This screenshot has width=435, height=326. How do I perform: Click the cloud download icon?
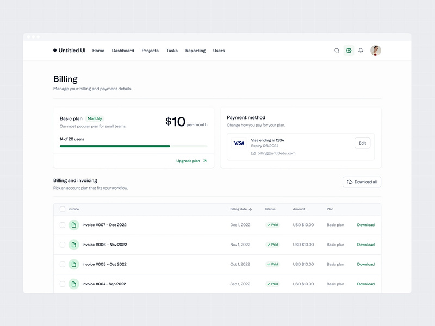point(350,182)
